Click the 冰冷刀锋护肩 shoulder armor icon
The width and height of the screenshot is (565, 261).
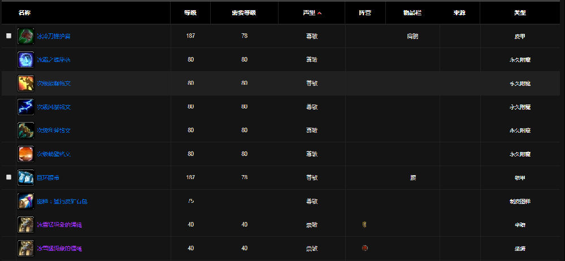(x=26, y=36)
